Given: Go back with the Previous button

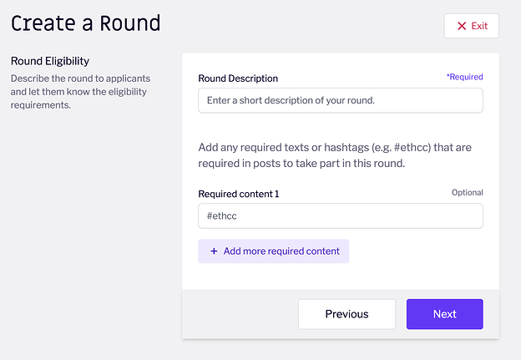Looking at the screenshot, I should [x=346, y=314].
